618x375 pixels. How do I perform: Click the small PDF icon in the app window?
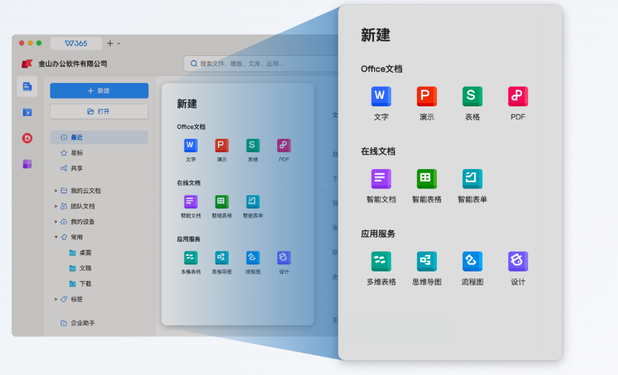click(284, 145)
